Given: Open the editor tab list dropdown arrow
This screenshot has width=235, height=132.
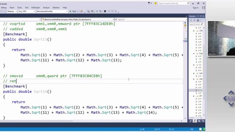Looking at the screenshot, I should coord(186,16).
